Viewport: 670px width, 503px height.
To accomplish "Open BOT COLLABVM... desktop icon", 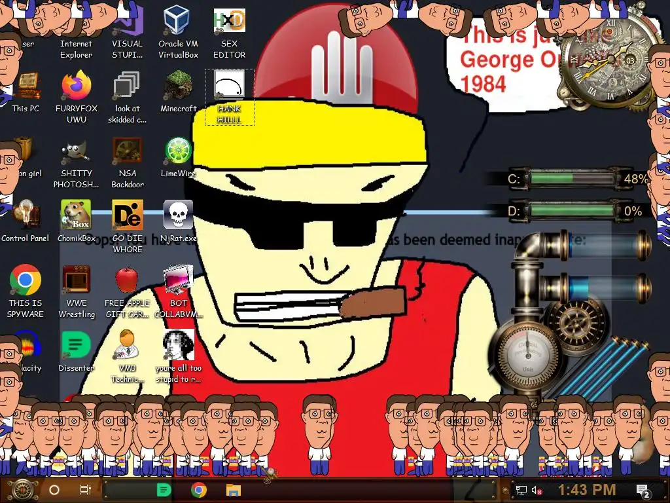I will click(x=178, y=291).
